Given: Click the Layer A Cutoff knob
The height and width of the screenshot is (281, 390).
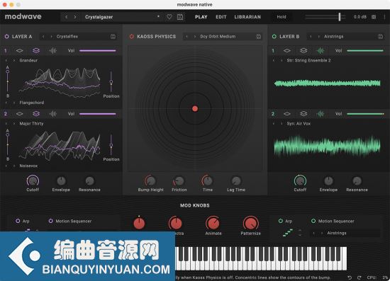Looking at the screenshot, I should click(33, 180).
